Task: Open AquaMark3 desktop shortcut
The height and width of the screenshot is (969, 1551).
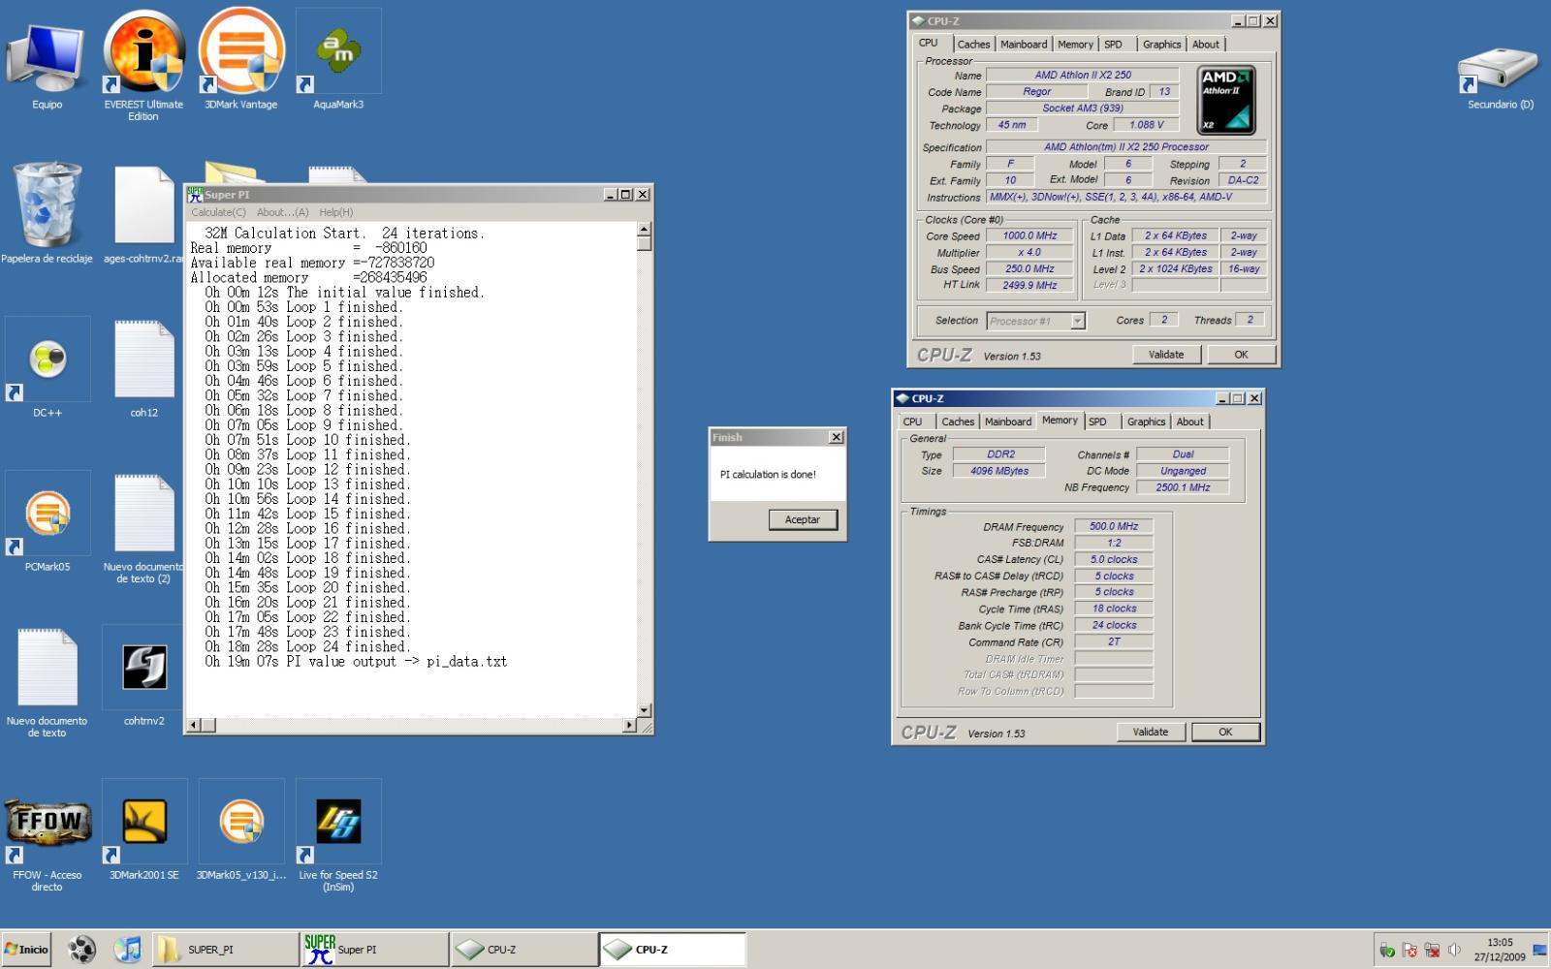Action: pos(337,60)
